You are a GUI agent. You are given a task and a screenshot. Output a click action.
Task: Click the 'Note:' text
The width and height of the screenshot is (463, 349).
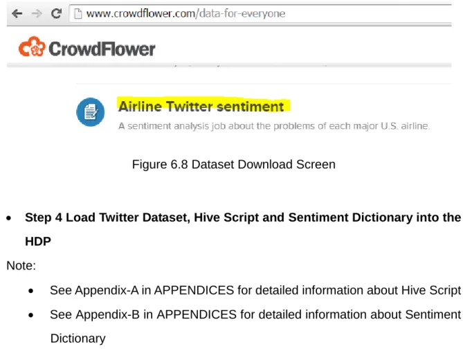21,265
